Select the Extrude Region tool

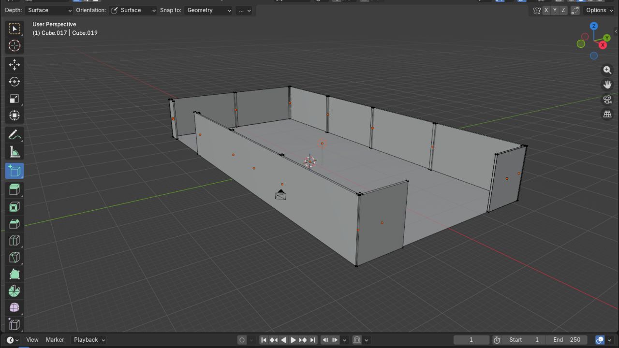coord(15,189)
